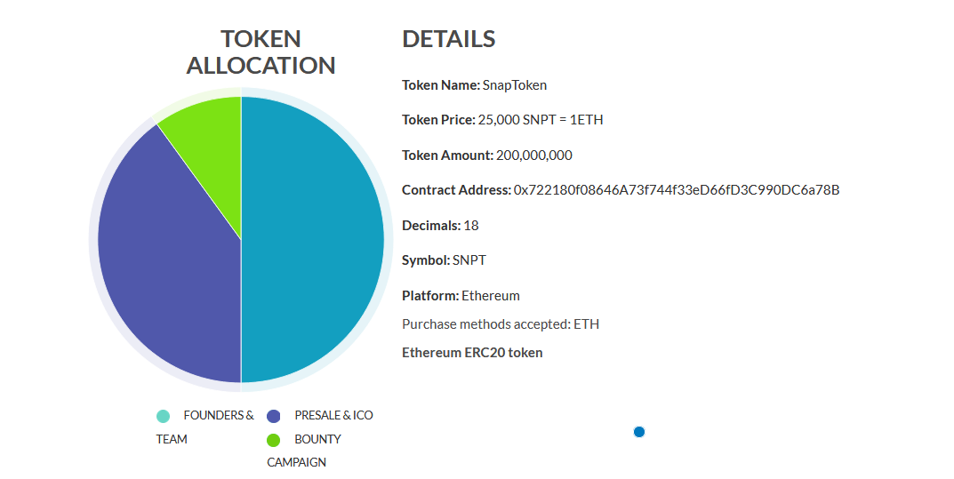This screenshot has width=954, height=479.
Task: Toggle the Presale & ICO legend label
Action: click(333, 415)
